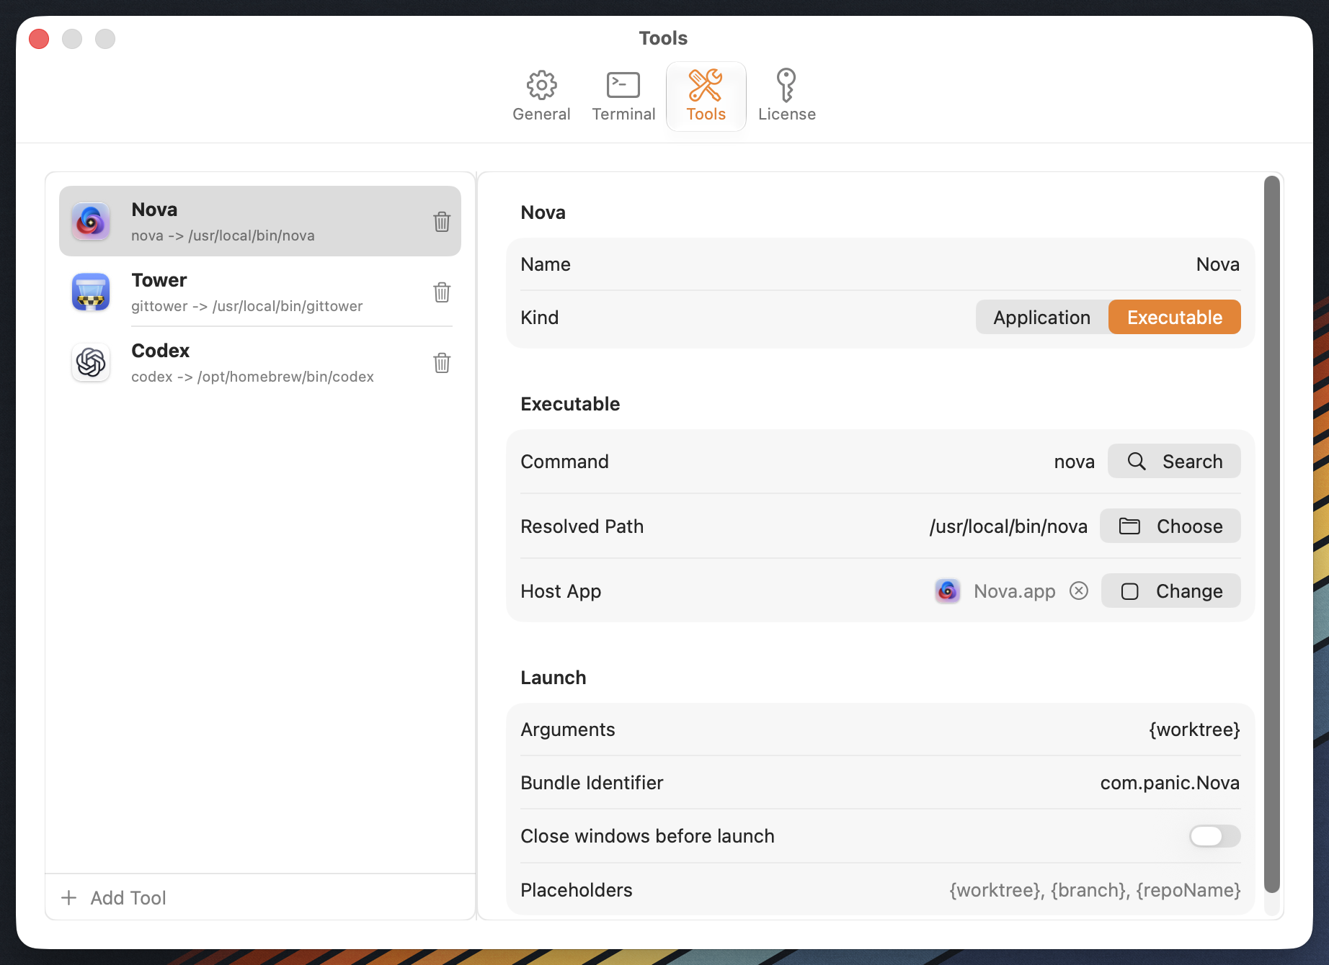
Task: Delete the Nova tool with trash icon
Action: click(442, 221)
